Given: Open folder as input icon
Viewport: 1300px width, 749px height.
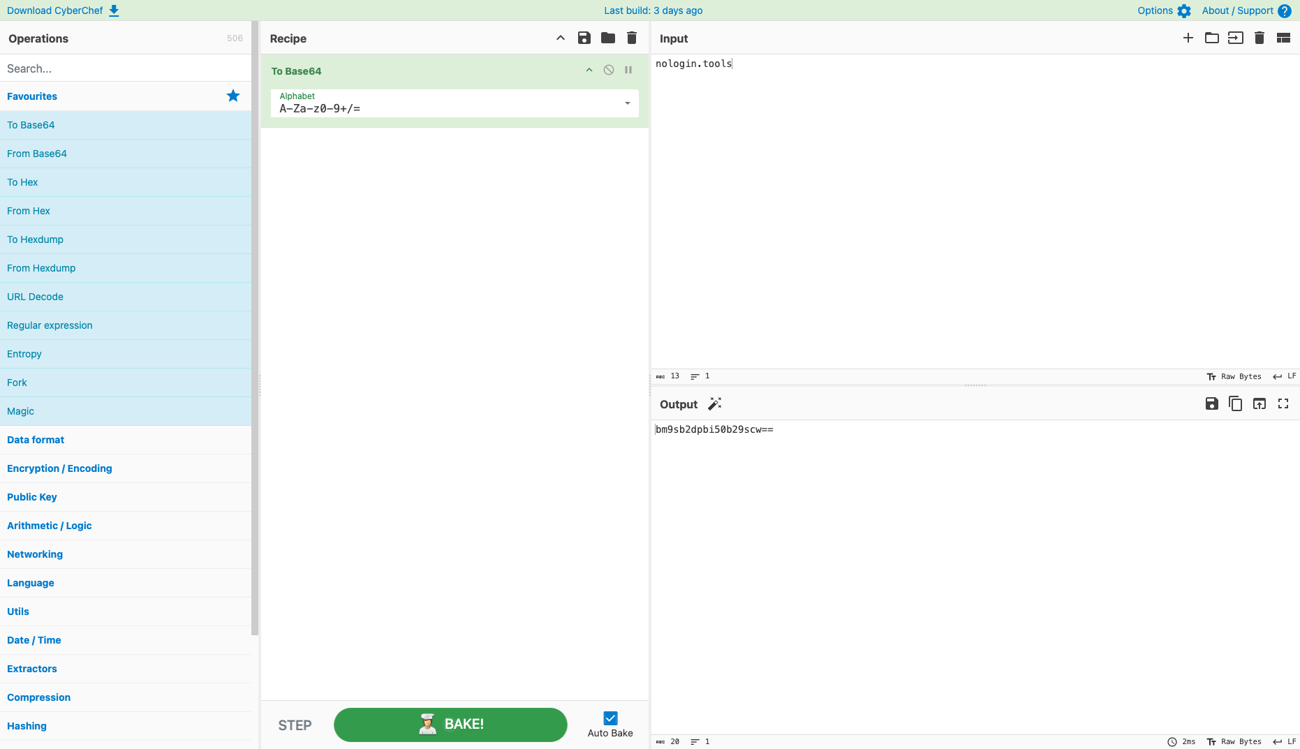Looking at the screenshot, I should (1212, 38).
